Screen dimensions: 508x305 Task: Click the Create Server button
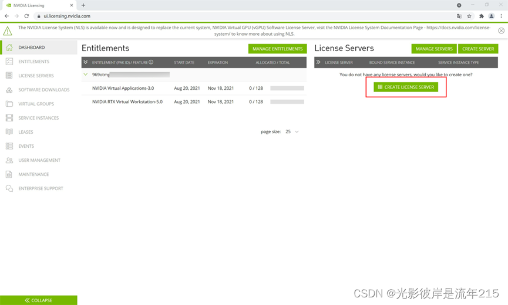(x=478, y=49)
